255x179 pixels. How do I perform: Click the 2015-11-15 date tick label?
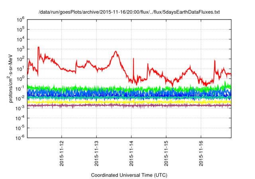[x=166, y=153]
